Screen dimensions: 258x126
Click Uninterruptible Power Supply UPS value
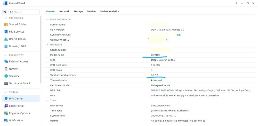(185, 95)
